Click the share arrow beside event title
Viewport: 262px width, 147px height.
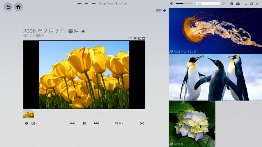[83, 31]
